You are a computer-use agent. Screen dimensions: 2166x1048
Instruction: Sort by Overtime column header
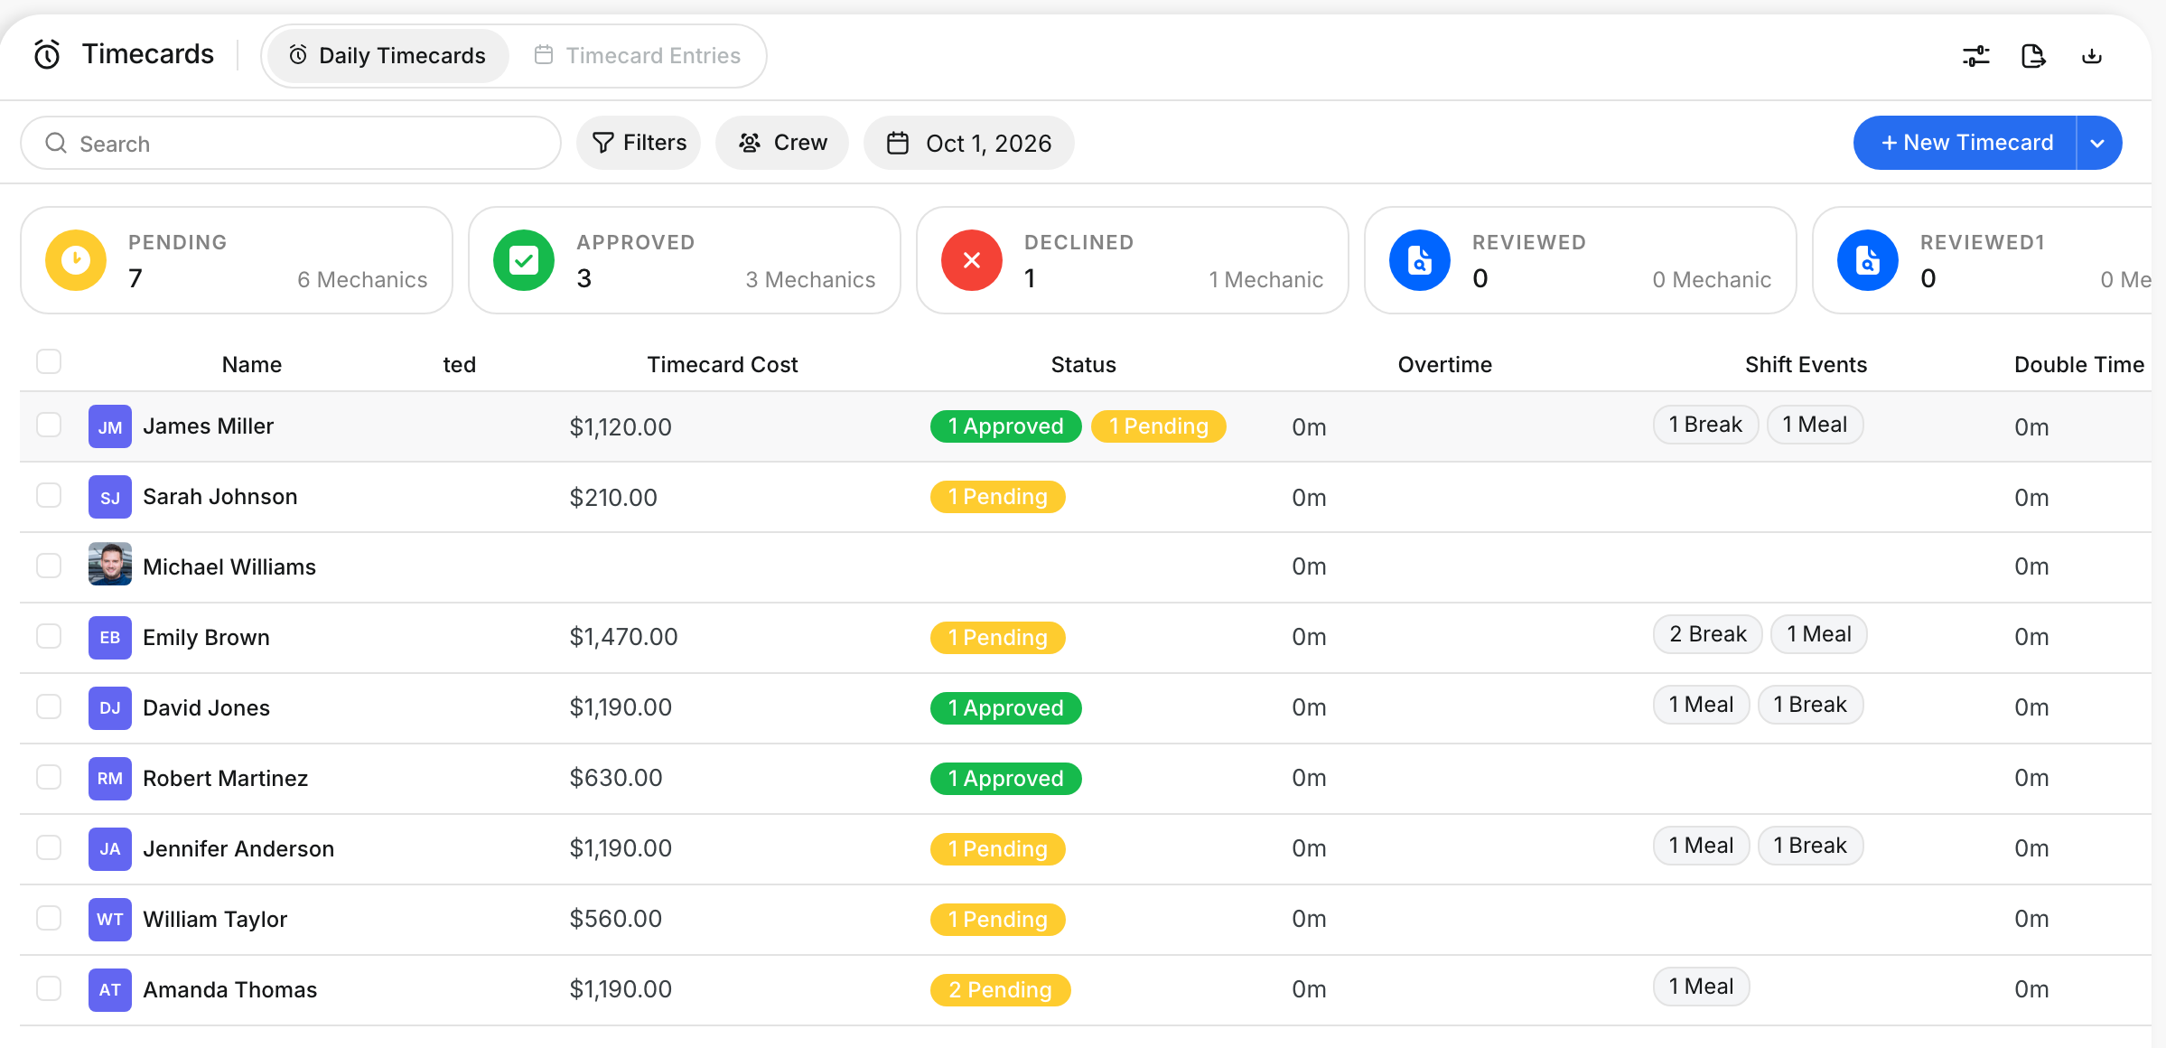pos(1445,364)
